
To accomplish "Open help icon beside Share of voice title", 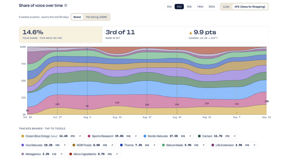I will click(x=66, y=6).
